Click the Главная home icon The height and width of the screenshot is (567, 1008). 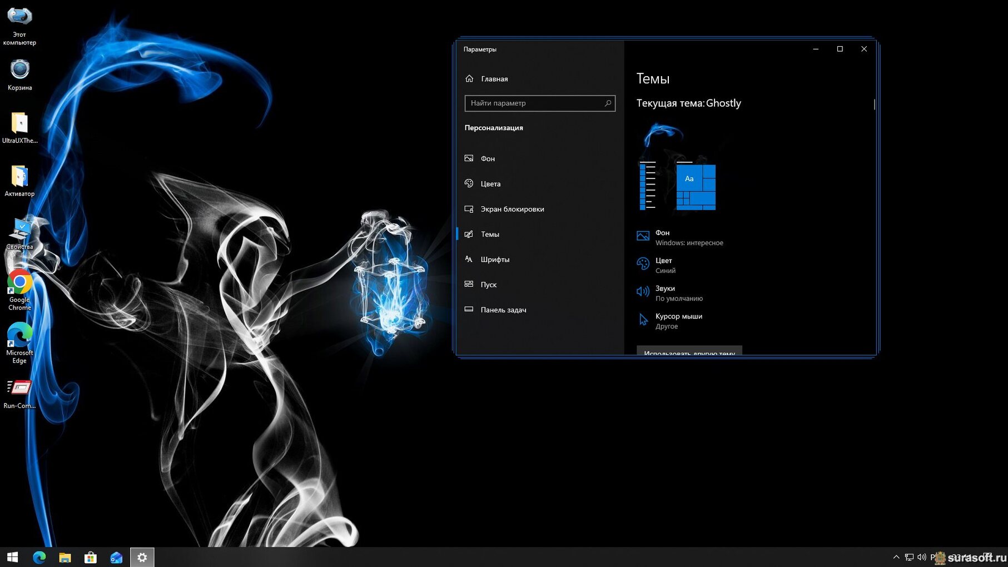pos(470,79)
